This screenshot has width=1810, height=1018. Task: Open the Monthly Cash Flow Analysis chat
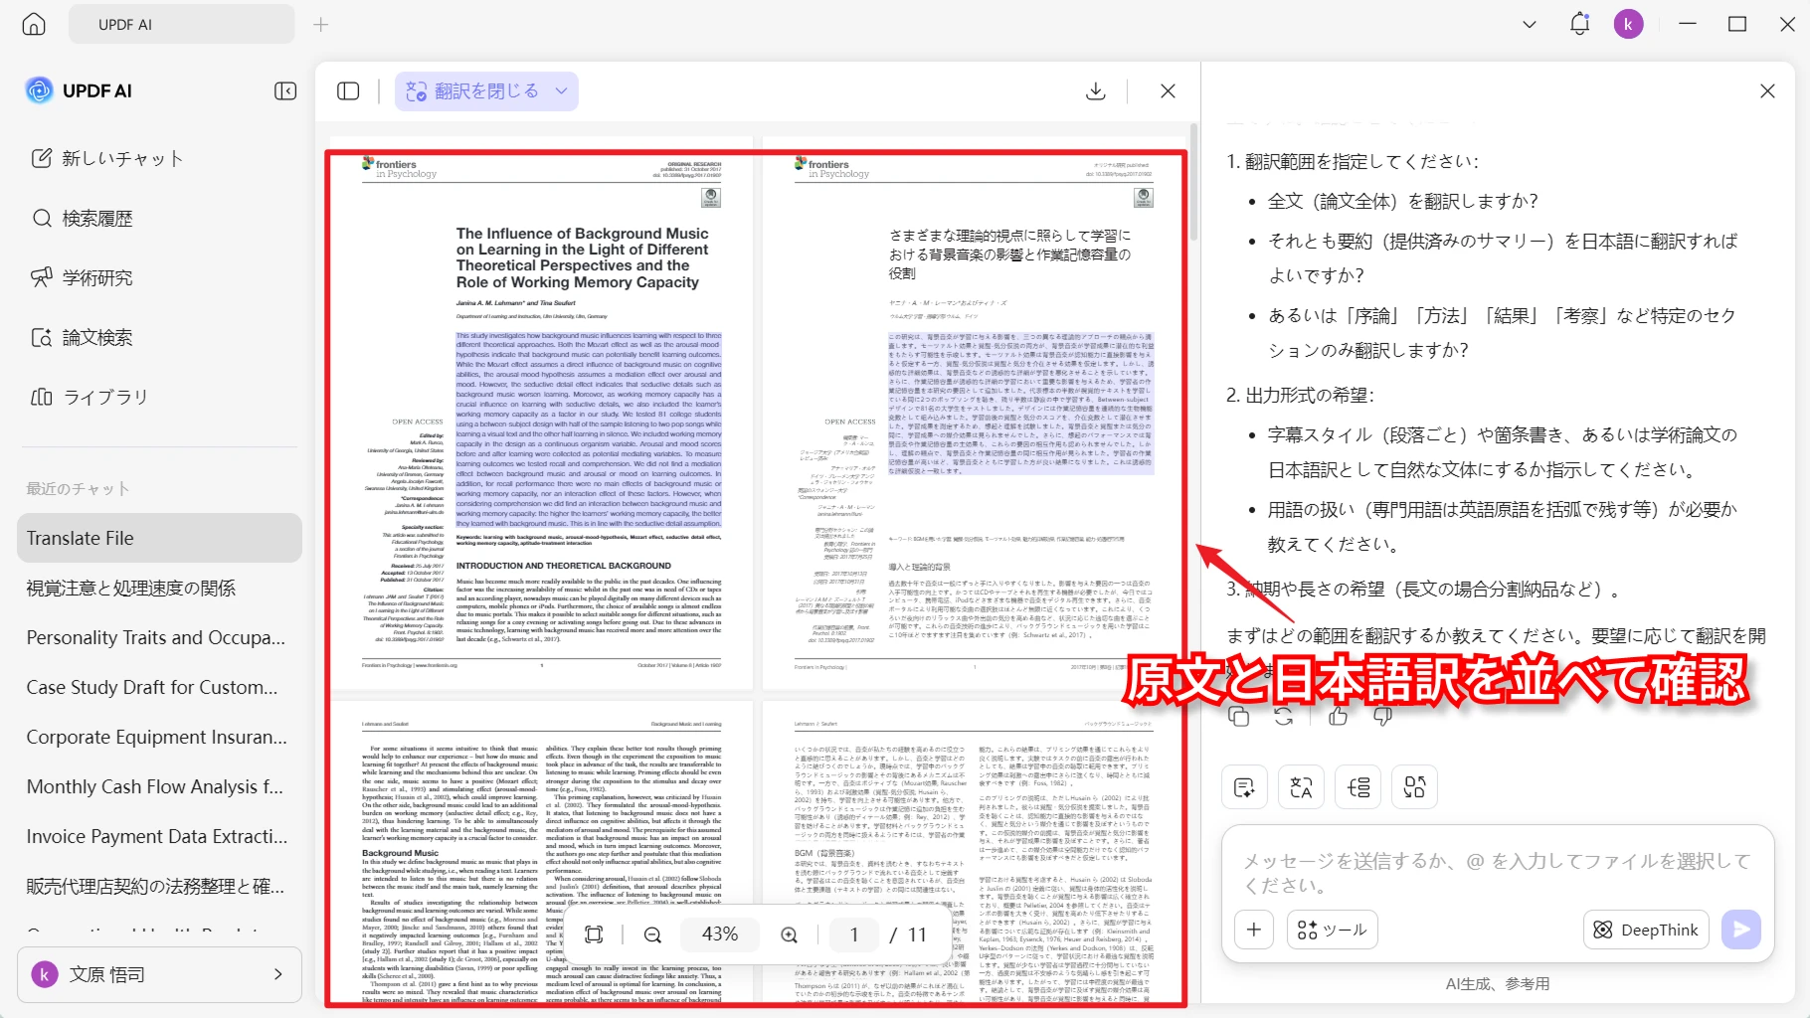(x=159, y=786)
